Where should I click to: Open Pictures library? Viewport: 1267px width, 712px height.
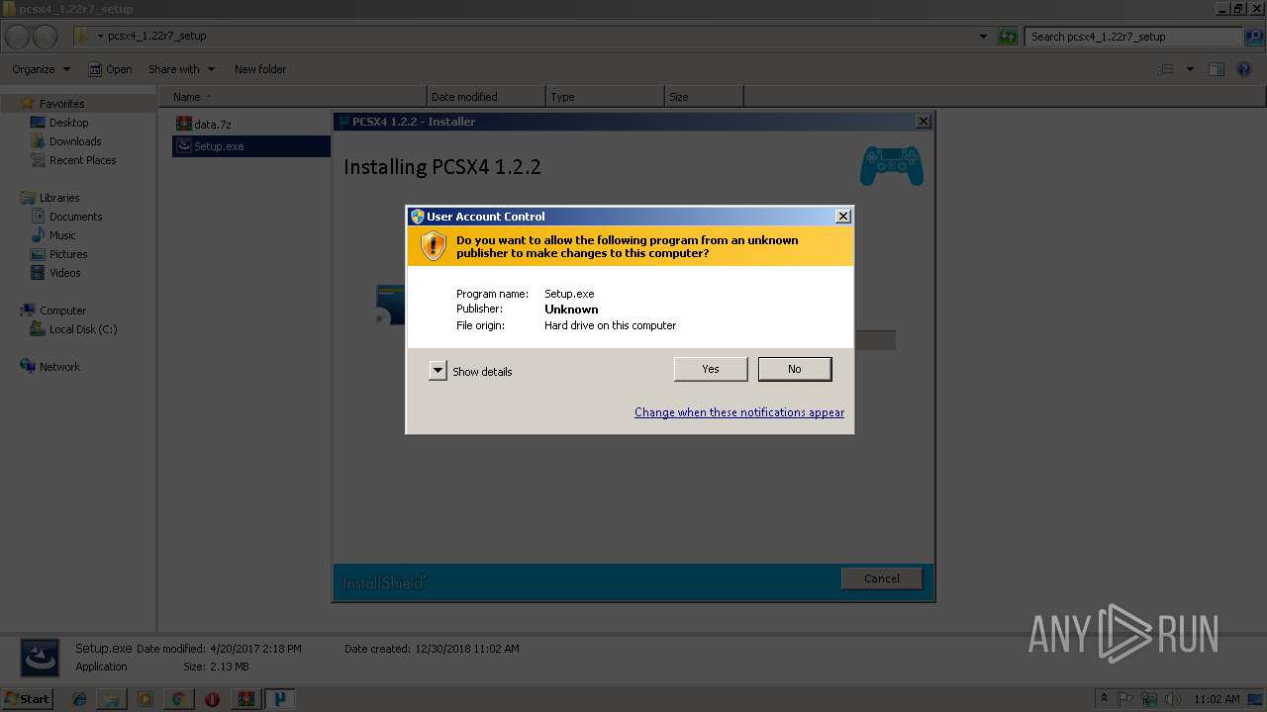click(68, 254)
